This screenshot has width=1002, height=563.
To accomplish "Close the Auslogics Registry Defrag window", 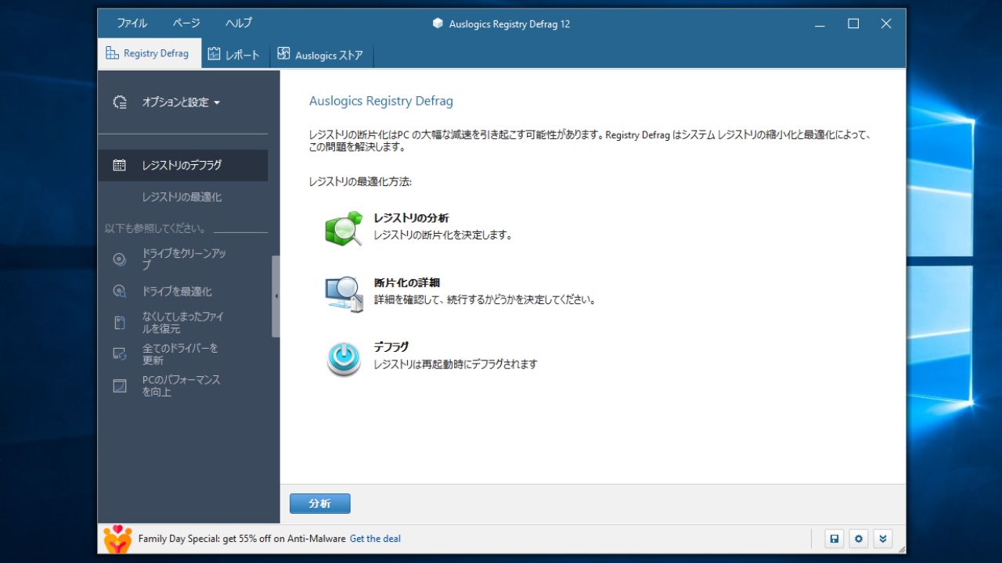I will coord(886,23).
